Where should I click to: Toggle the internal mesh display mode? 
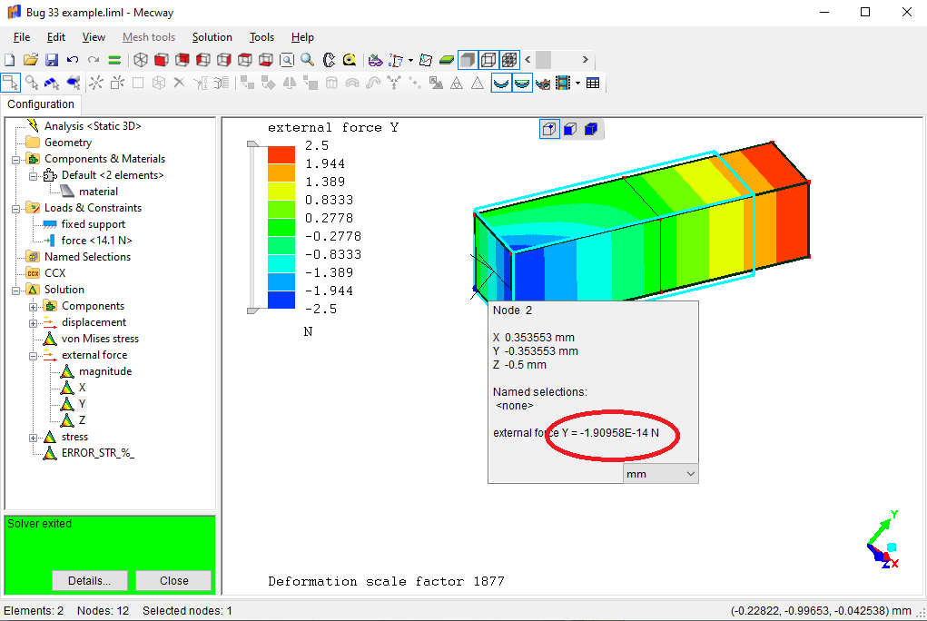pos(509,60)
